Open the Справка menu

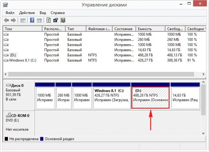click(57, 13)
